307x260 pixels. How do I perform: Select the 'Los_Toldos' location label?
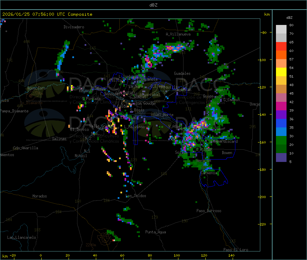tap(136, 196)
